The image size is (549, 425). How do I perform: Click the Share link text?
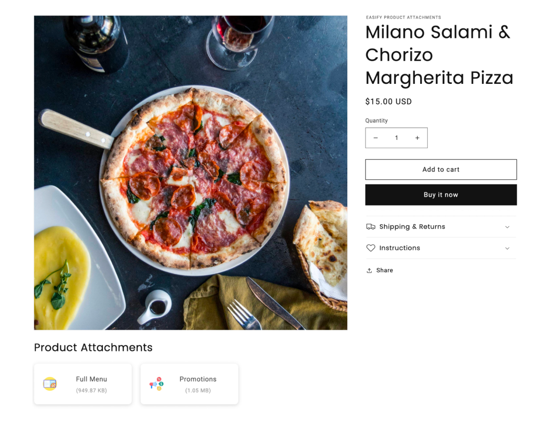(x=384, y=270)
